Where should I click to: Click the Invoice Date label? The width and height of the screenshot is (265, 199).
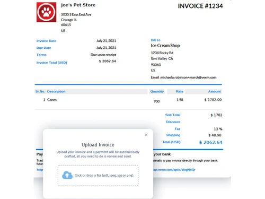click(46, 41)
